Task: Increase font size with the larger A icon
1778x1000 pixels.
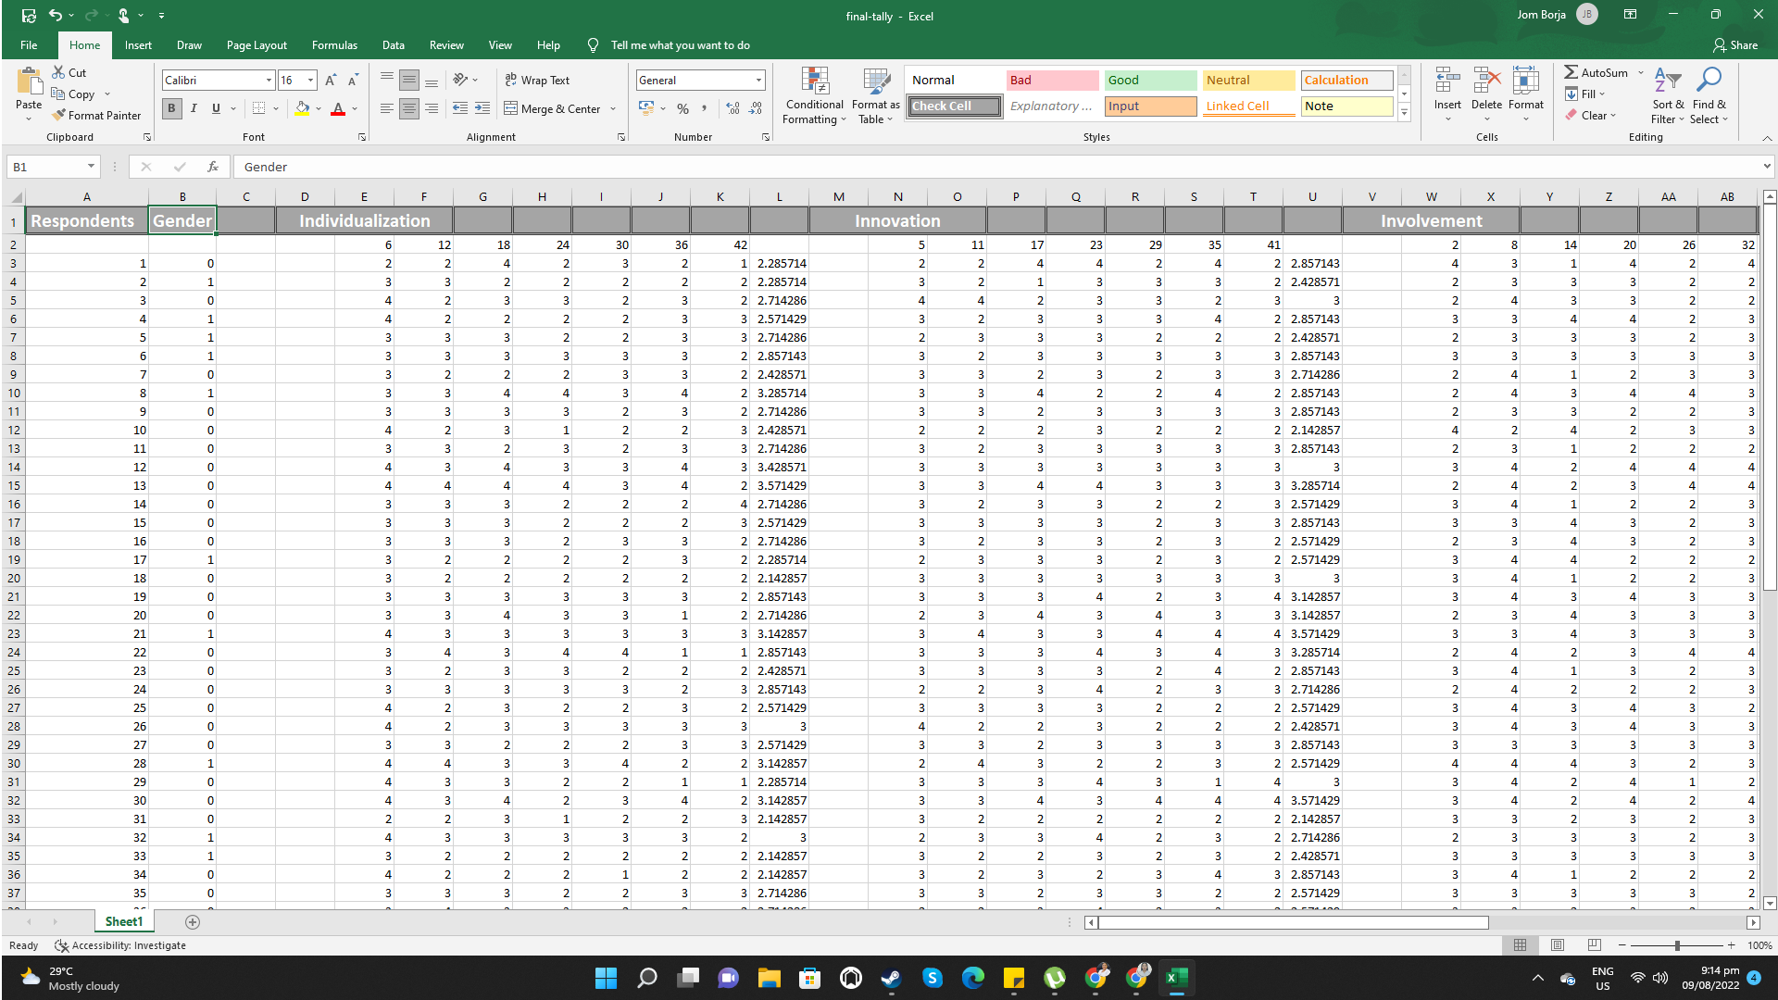Action: (331, 81)
